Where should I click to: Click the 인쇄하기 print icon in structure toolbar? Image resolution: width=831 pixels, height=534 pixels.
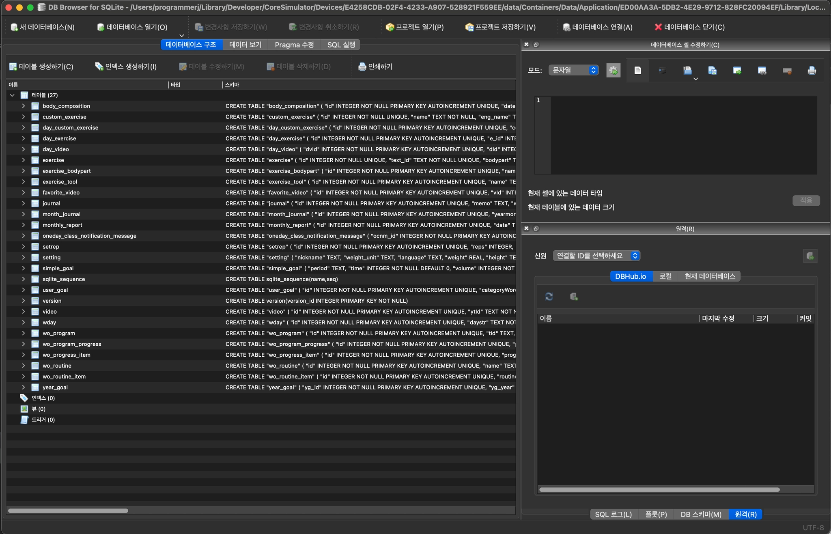(x=362, y=67)
